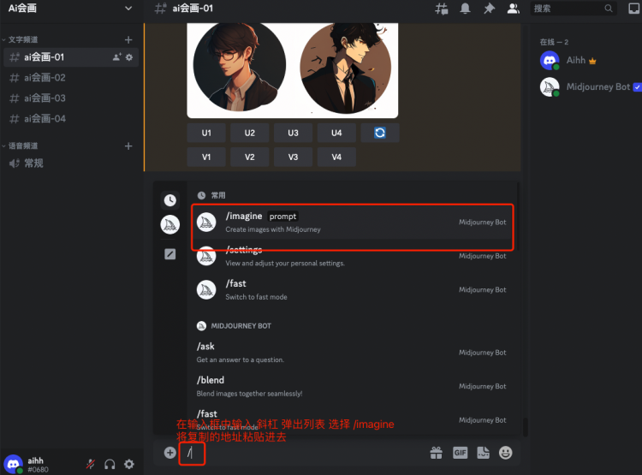Click invite people icon on ai会画-01
This screenshot has height=475, width=642.
(116, 57)
